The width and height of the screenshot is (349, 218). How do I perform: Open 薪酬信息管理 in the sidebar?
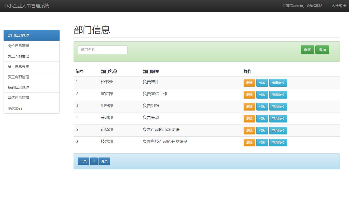pyautogui.click(x=18, y=87)
